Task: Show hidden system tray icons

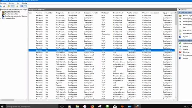Action: tap(185, 106)
